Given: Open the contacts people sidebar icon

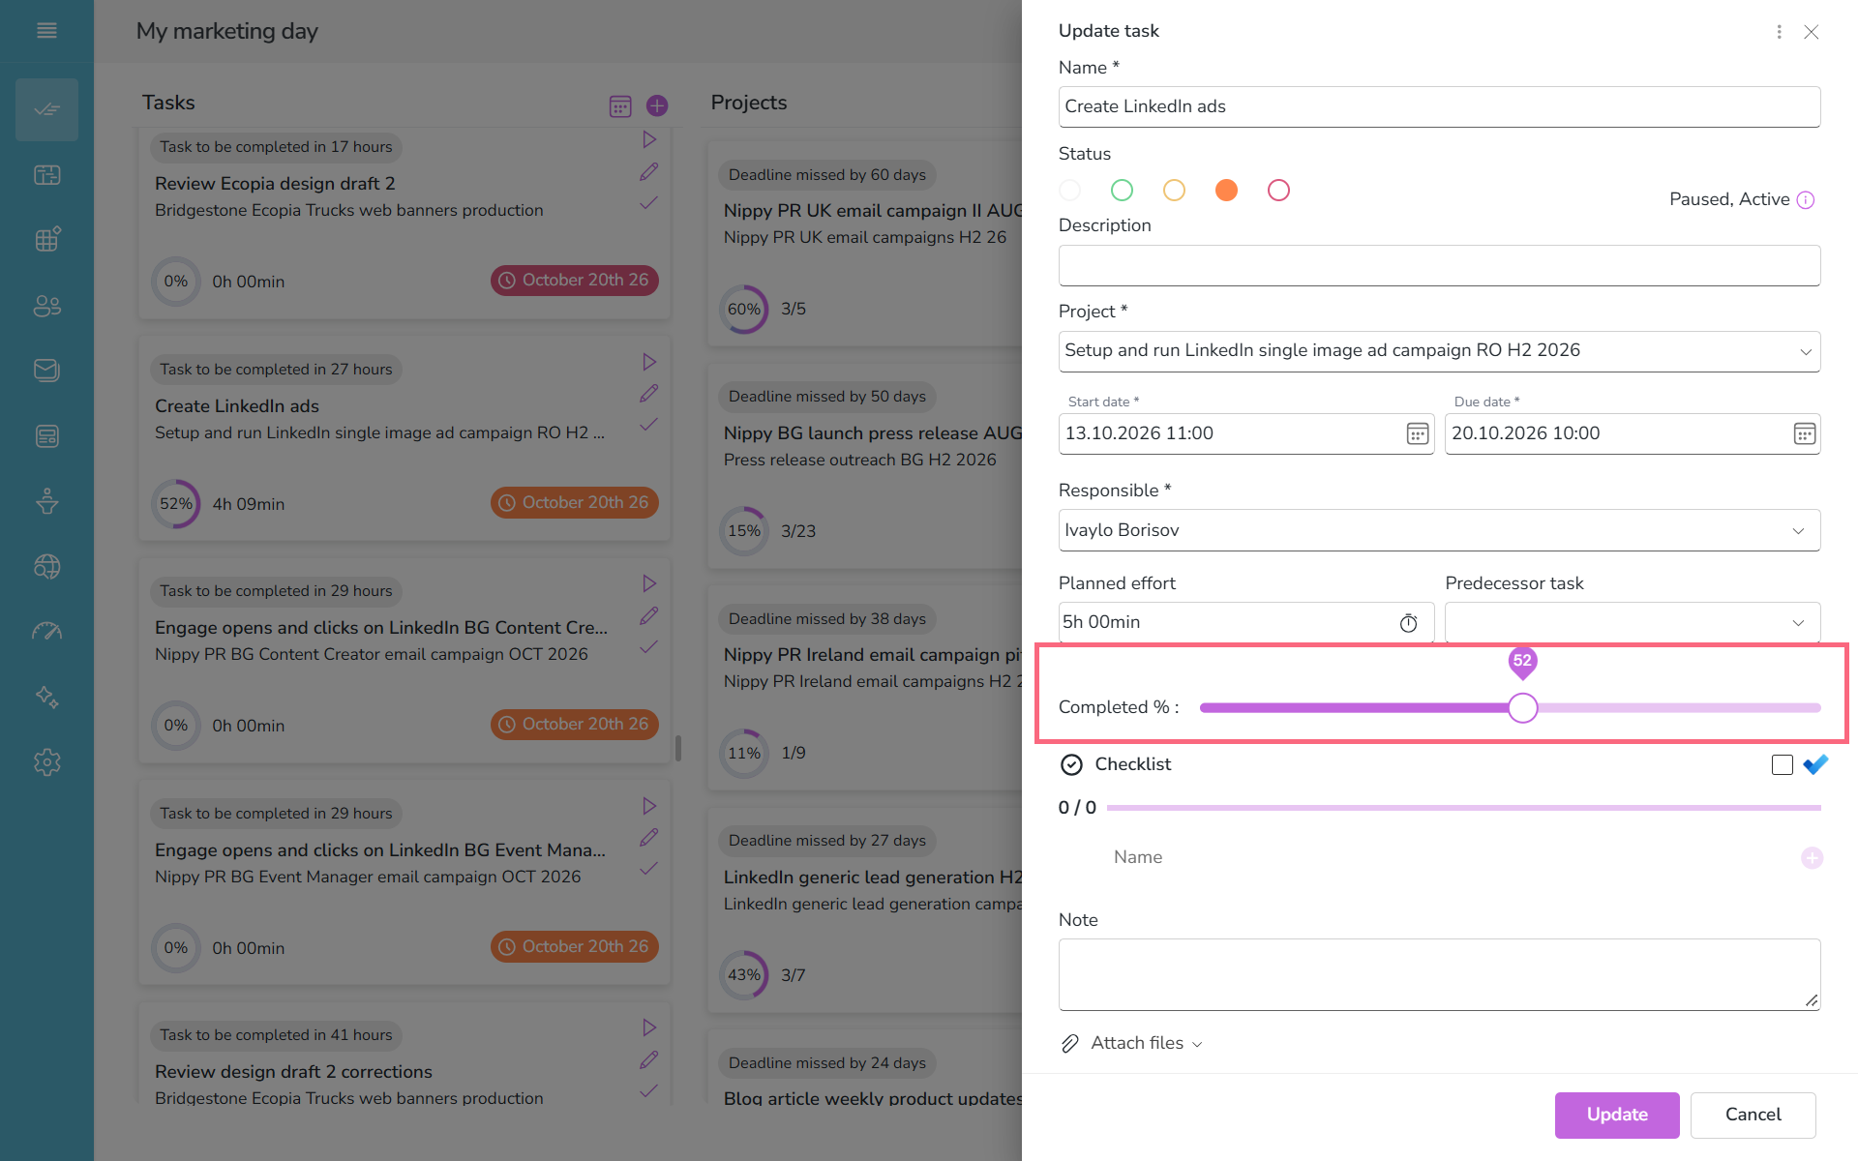Looking at the screenshot, I should click(46, 306).
